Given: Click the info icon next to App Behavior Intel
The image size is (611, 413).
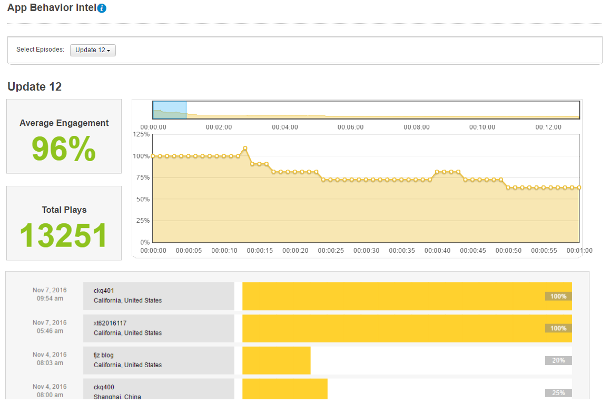Looking at the screenshot, I should [x=101, y=8].
